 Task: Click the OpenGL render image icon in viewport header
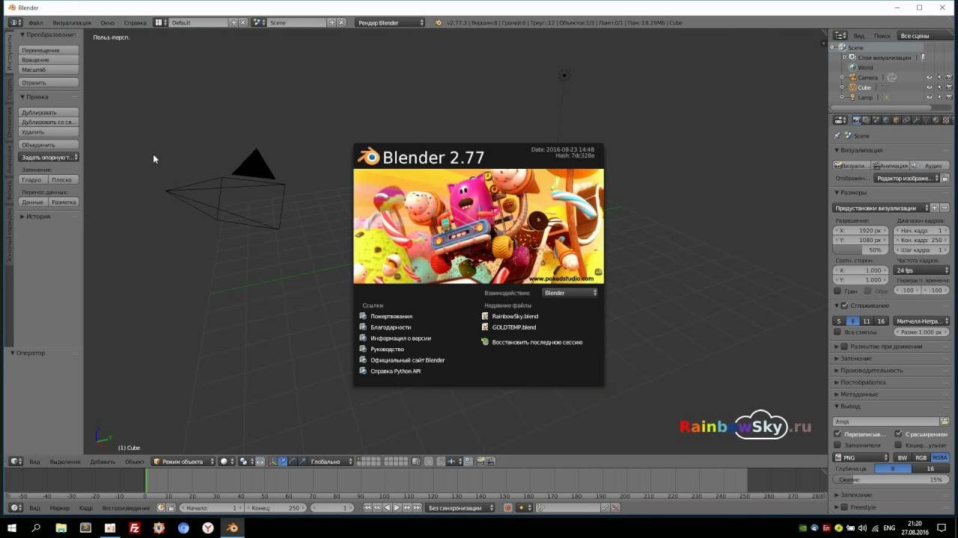tap(480, 462)
